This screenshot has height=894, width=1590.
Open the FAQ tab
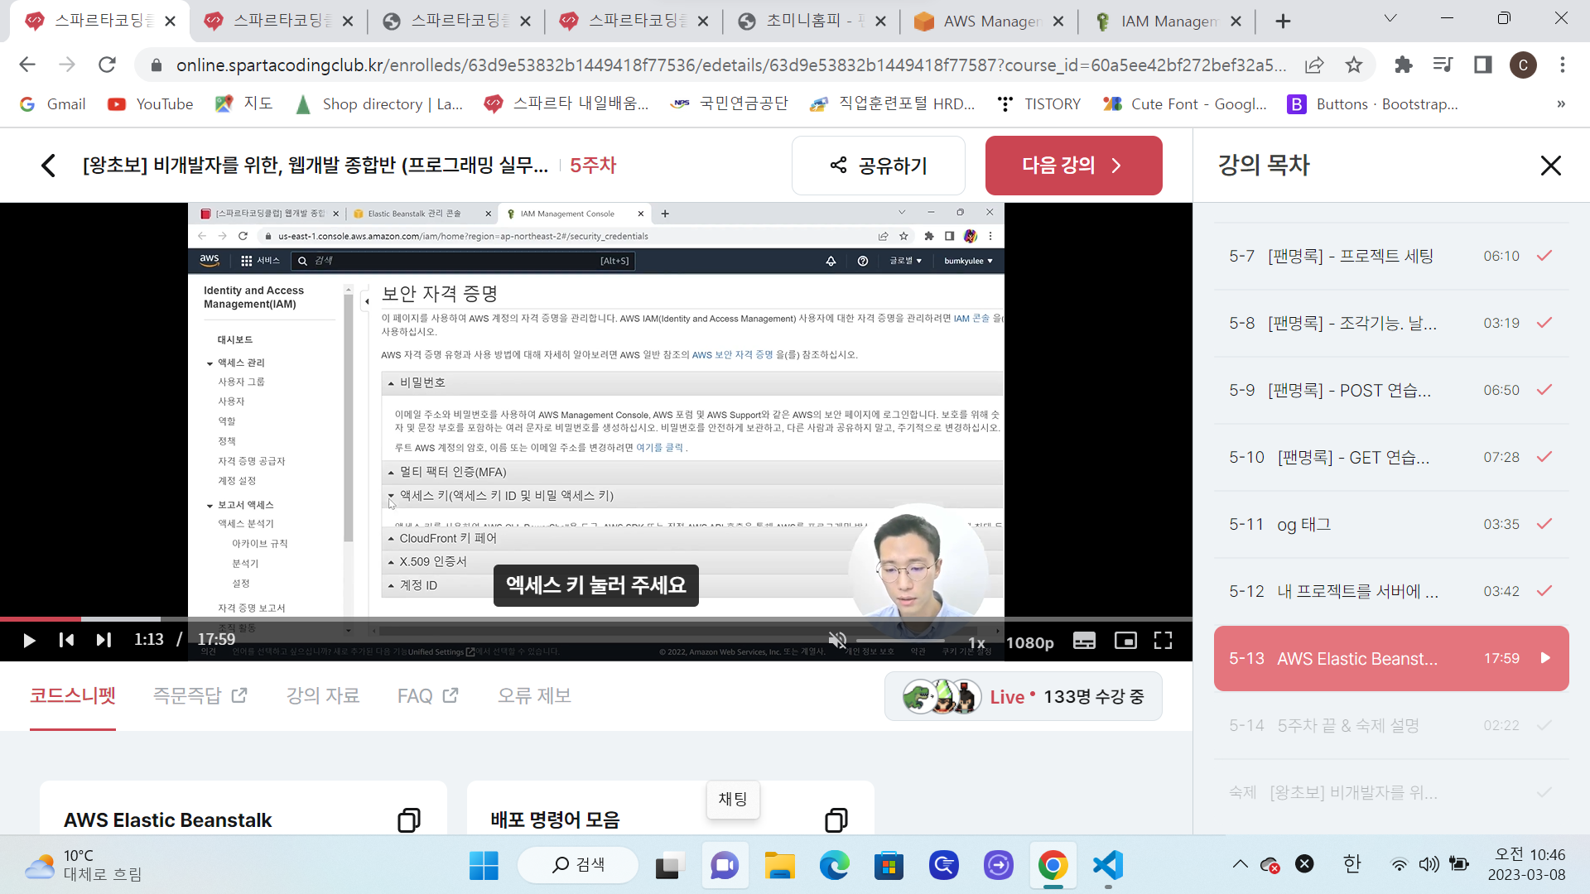[x=427, y=696]
